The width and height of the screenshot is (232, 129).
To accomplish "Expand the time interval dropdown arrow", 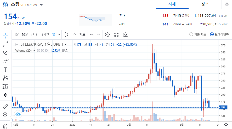I will coord(59,34).
